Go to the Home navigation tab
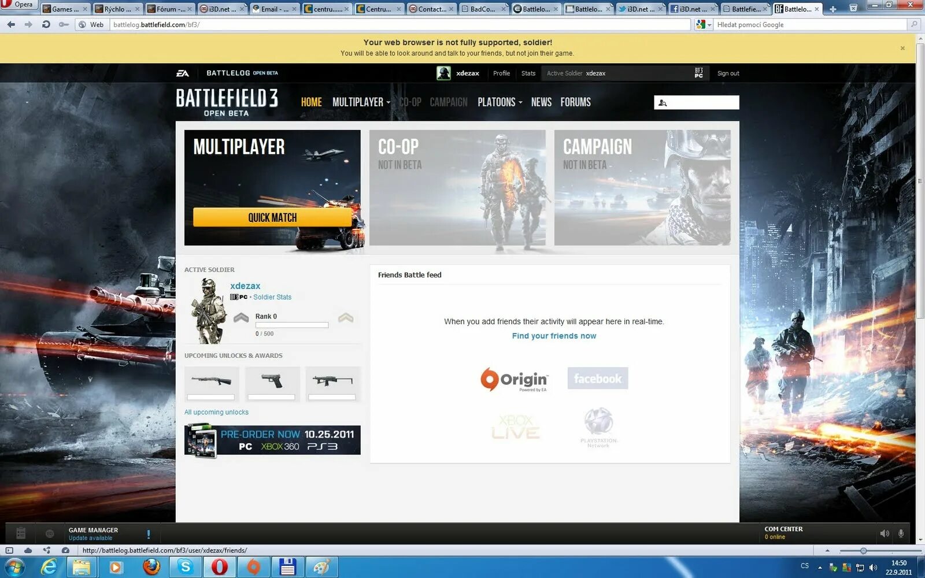This screenshot has width=925, height=578. click(x=311, y=102)
